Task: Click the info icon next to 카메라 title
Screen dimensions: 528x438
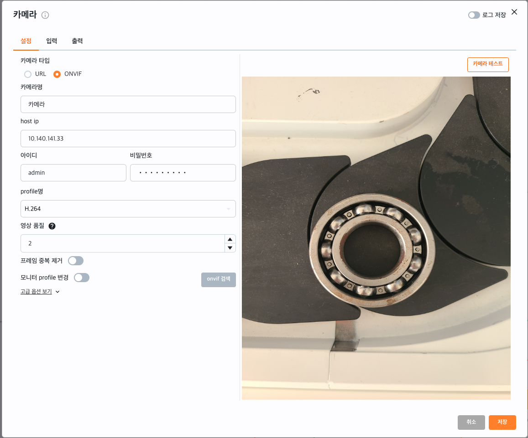Action: point(45,15)
